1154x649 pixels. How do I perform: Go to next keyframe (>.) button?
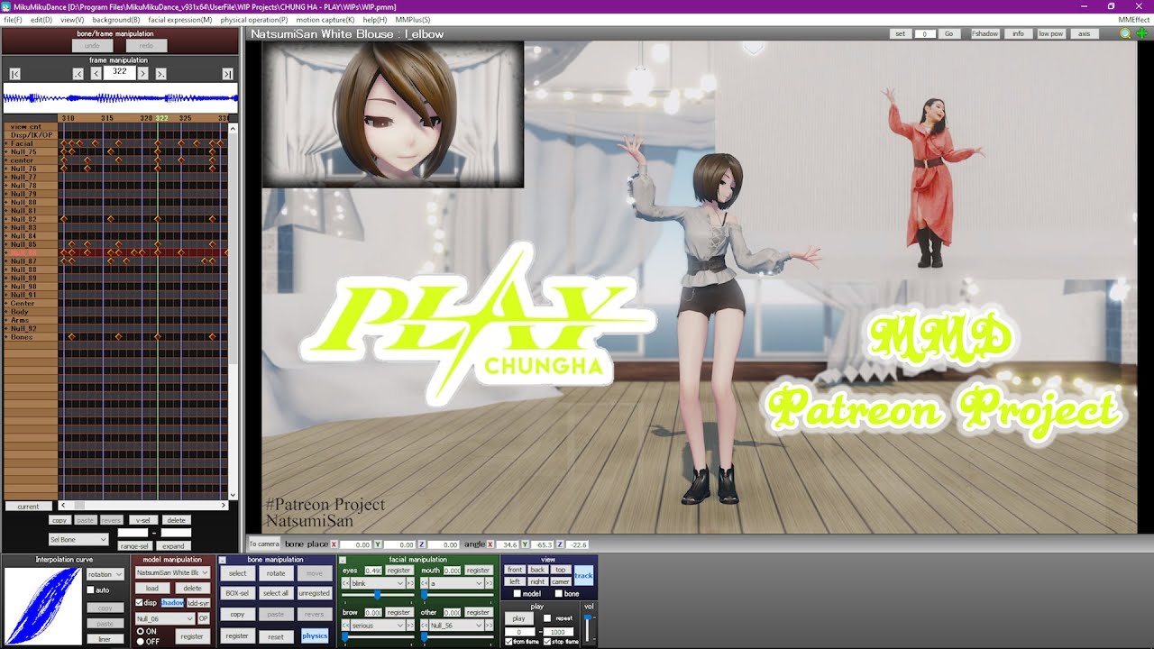(161, 74)
